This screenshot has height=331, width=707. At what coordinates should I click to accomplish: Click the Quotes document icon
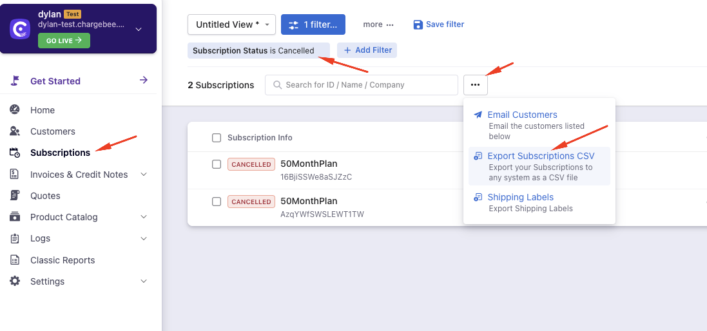14,196
